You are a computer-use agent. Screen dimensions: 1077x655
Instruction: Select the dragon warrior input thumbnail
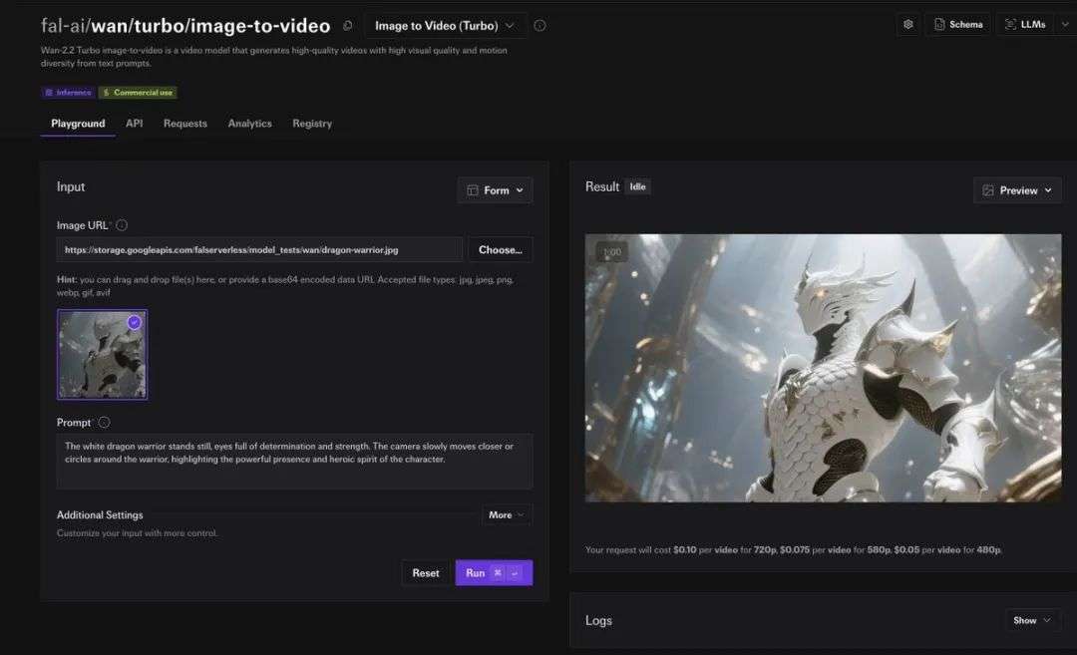click(x=102, y=354)
